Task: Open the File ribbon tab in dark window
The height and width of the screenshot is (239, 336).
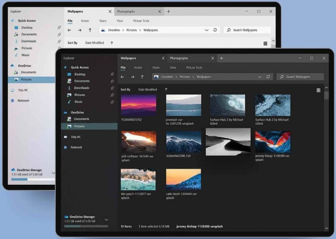Action: point(123,68)
